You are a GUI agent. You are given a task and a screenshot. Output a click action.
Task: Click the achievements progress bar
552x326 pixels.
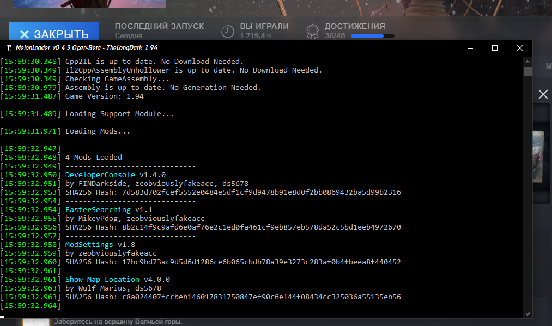pos(373,36)
